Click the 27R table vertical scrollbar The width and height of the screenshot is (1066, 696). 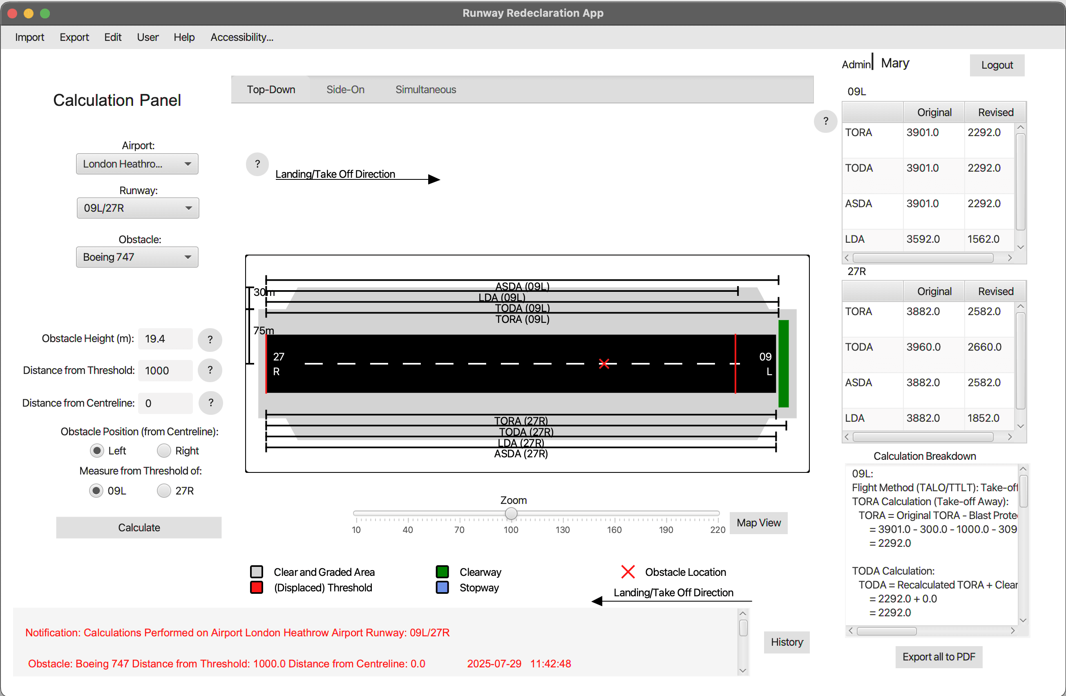coord(1020,361)
